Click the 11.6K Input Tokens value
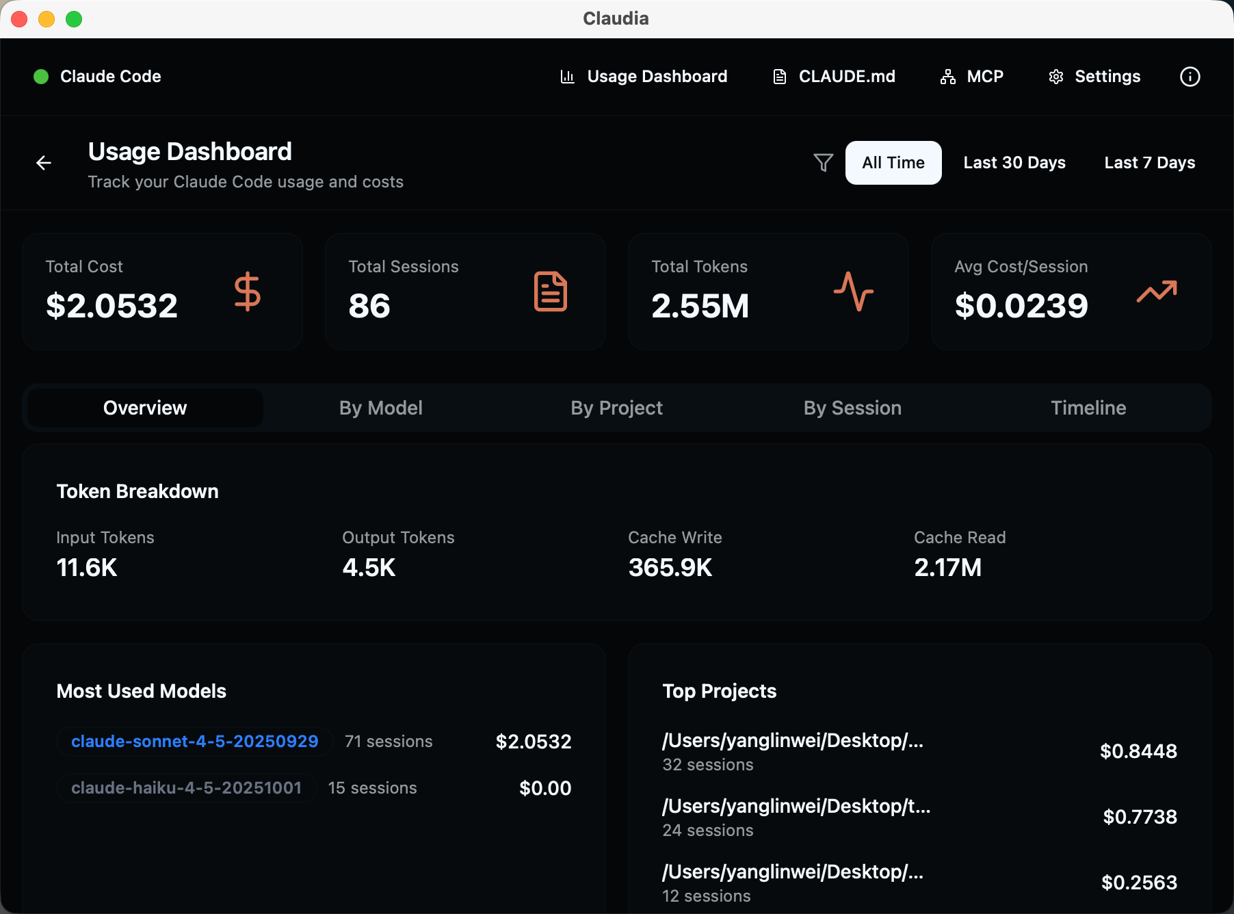1234x914 pixels. [x=87, y=567]
